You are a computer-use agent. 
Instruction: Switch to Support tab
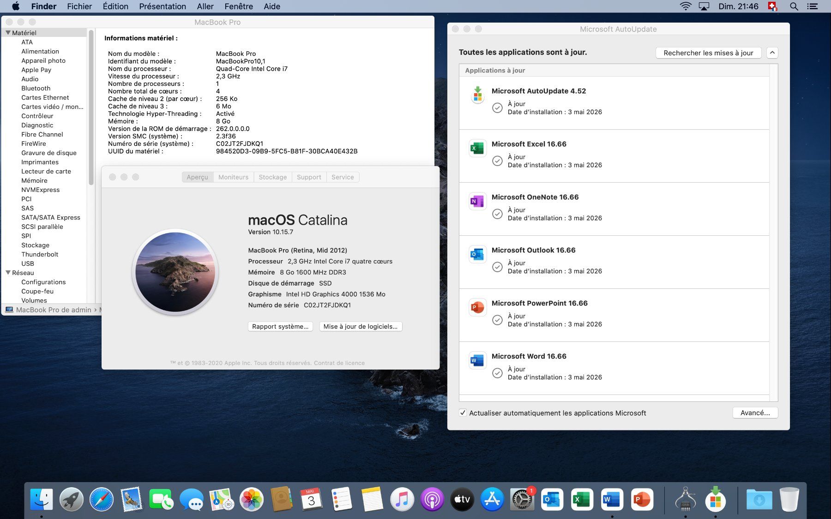point(309,177)
